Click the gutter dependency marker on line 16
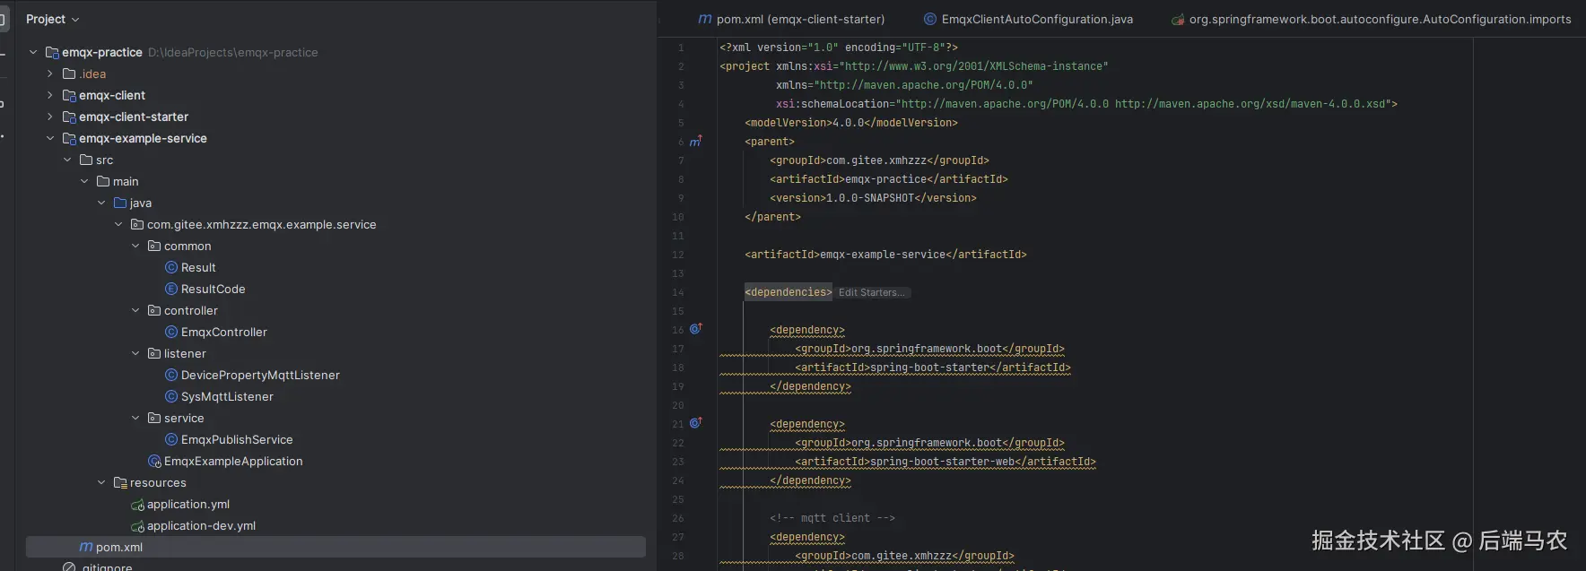 click(x=695, y=329)
